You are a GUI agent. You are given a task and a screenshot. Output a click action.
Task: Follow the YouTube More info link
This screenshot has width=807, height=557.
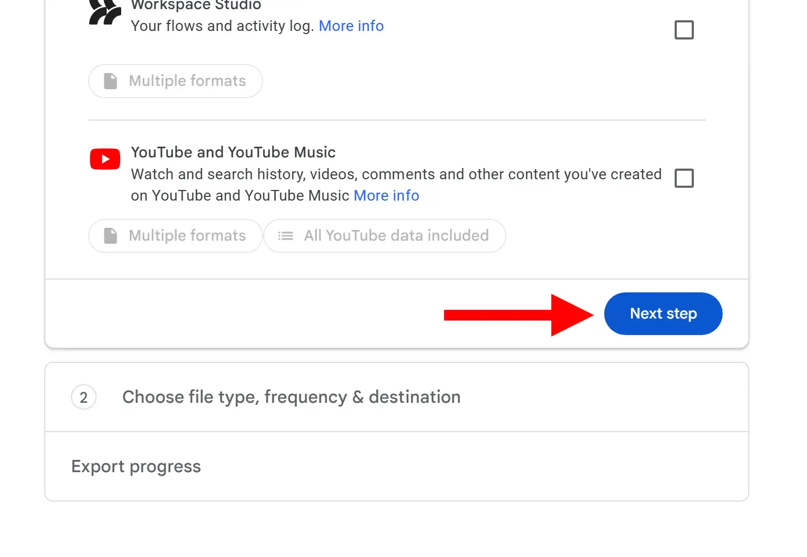(386, 196)
